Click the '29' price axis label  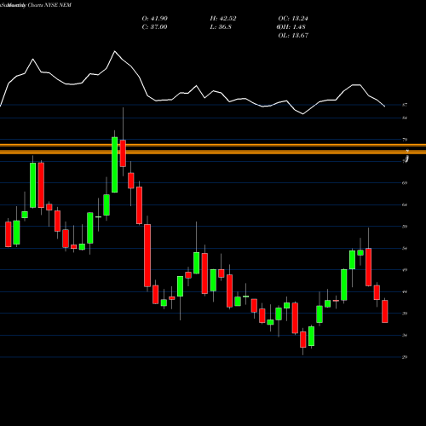point(405,357)
